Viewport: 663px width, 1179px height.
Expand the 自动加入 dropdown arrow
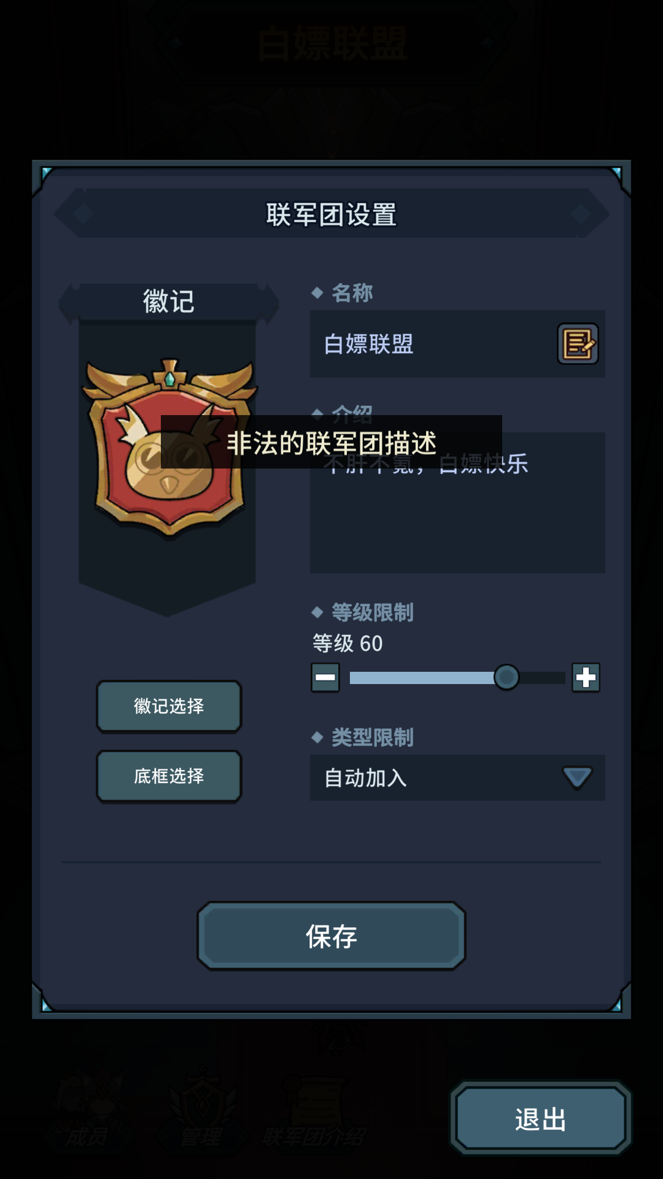[578, 777]
